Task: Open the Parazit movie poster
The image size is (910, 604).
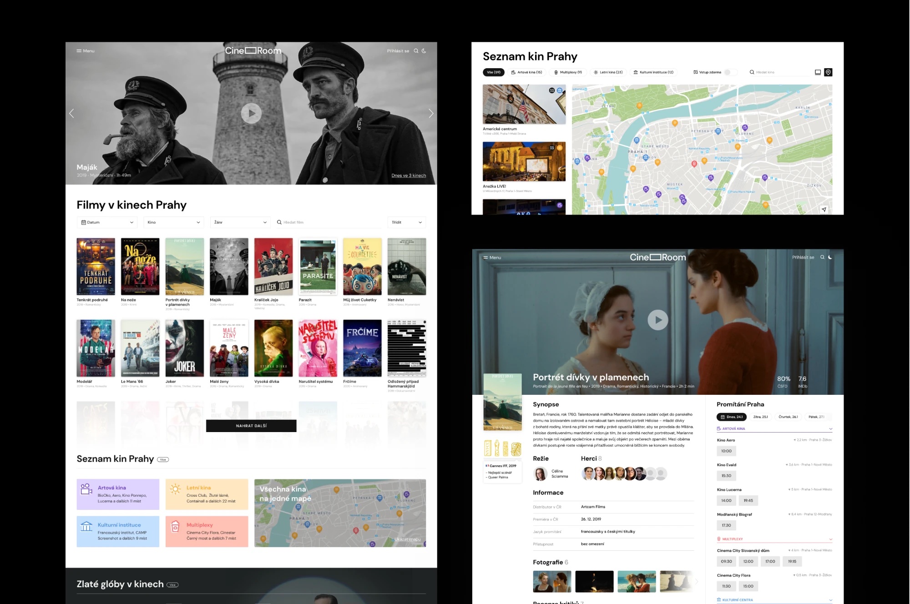Action: pyautogui.click(x=318, y=267)
